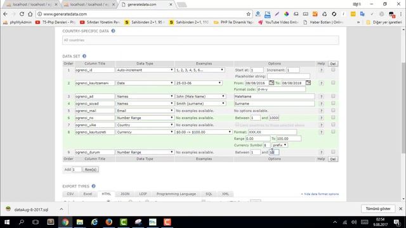Open the Auto-increment data type dropdown
Screen dimensions: 406x228
(145, 70)
